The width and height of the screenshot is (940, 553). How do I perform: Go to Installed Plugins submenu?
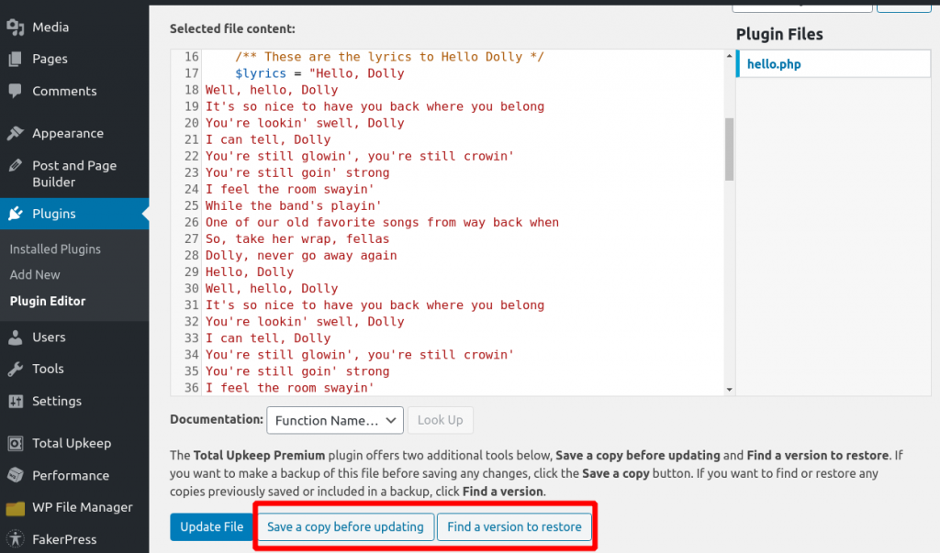[x=55, y=249]
